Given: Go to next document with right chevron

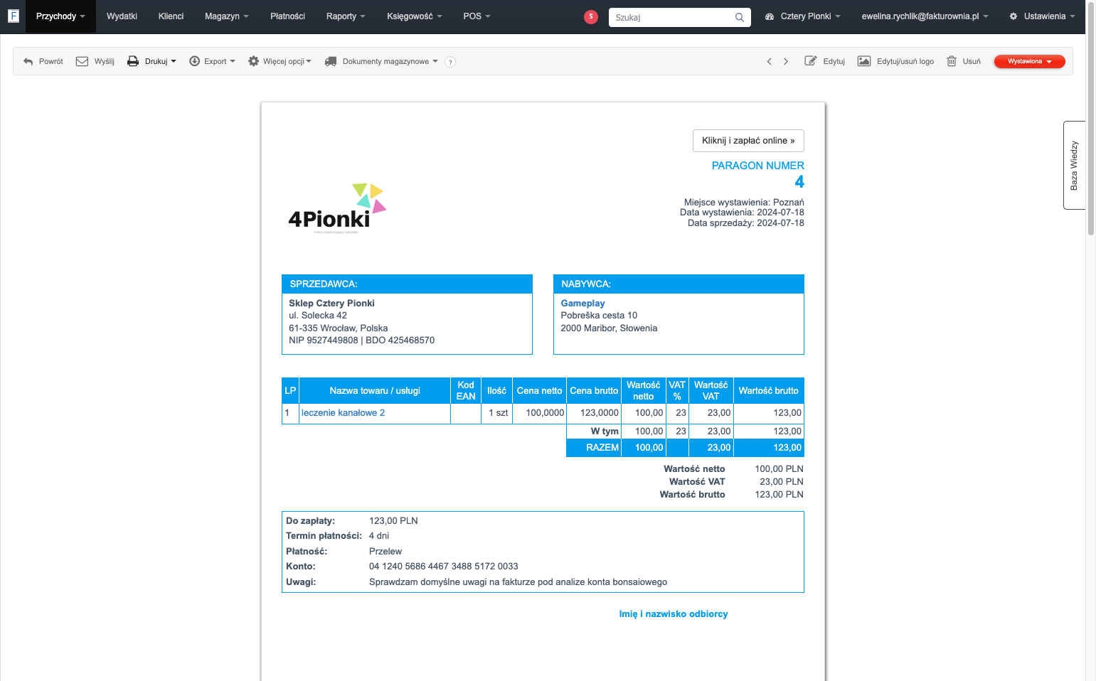Looking at the screenshot, I should [x=786, y=61].
